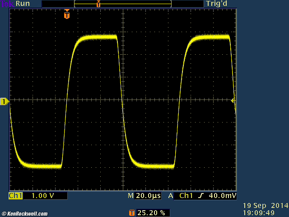The height and width of the screenshot is (217, 289).
Task: Select the channel 1 ground reference marker
Action: (5, 101)
